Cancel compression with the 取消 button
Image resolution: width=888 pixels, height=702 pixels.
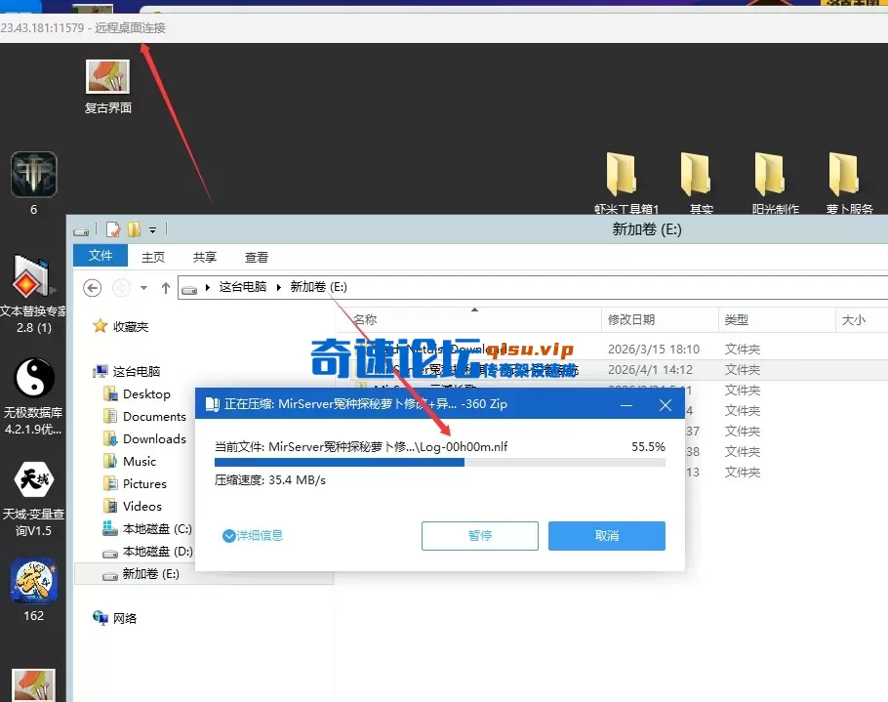[x=606, y=535]
